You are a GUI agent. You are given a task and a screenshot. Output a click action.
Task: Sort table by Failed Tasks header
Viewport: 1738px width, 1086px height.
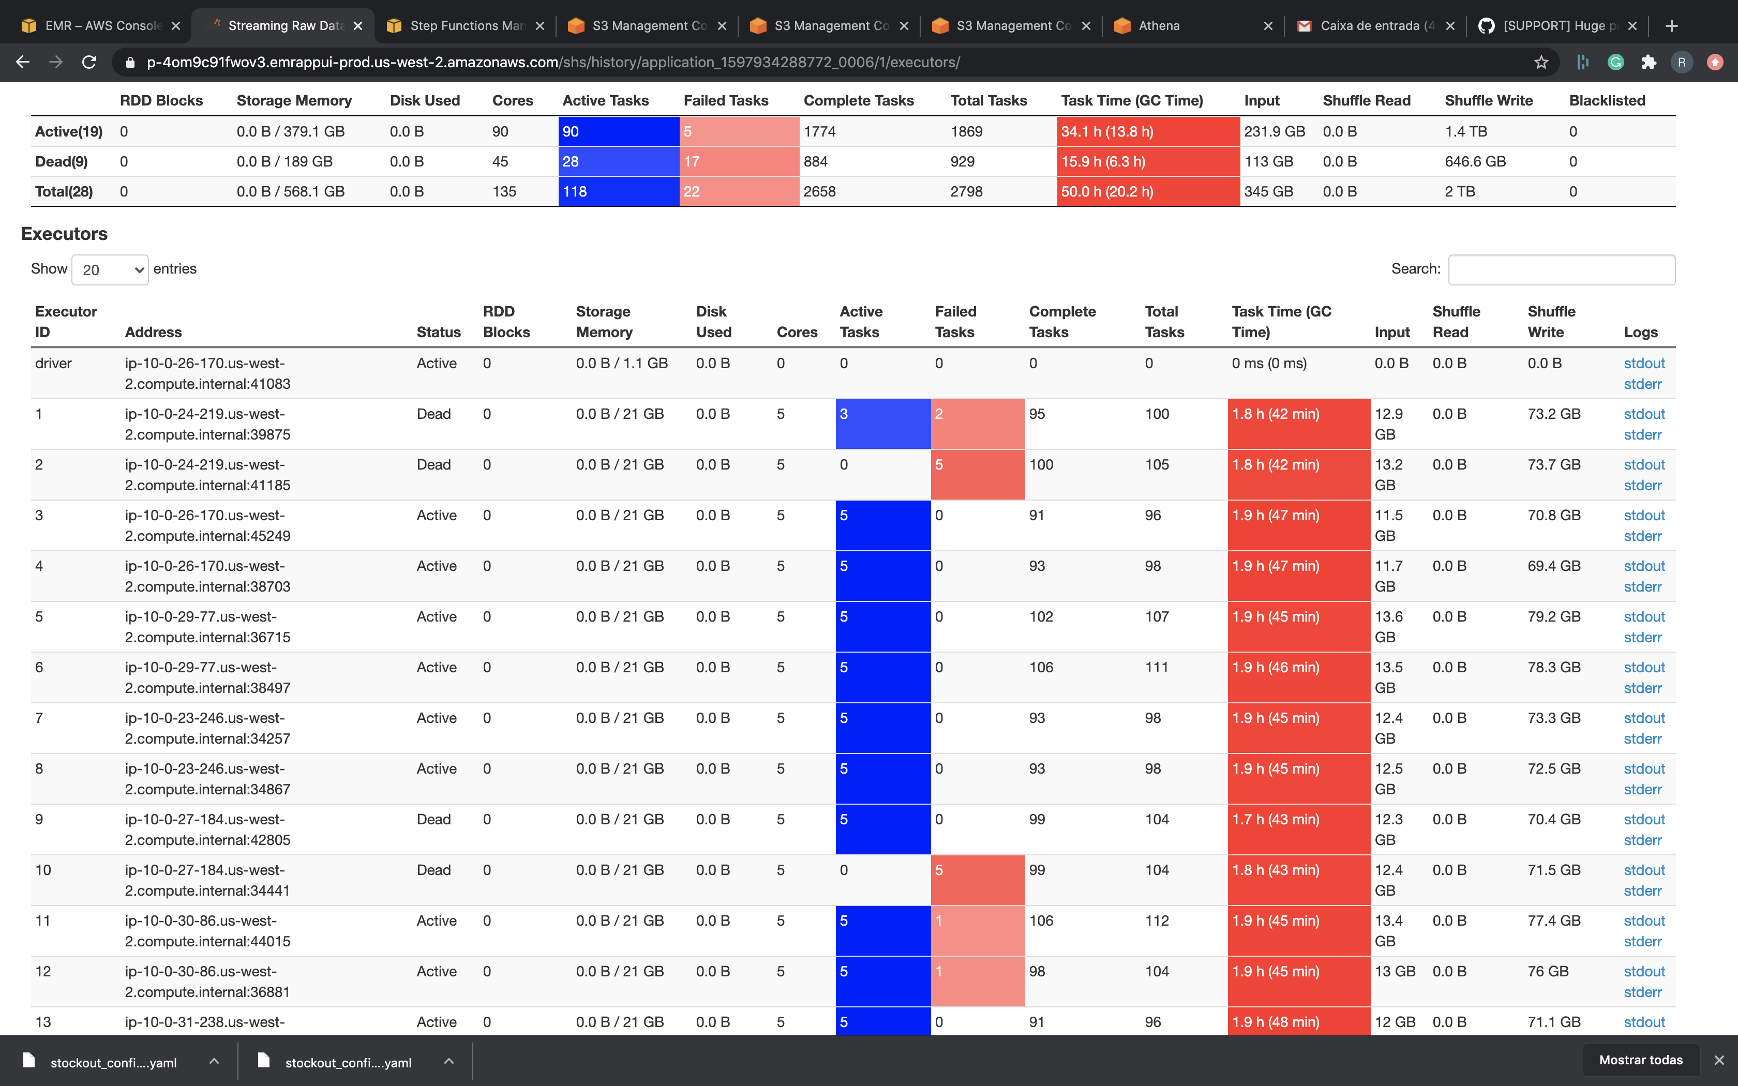(x=954, y=322)
